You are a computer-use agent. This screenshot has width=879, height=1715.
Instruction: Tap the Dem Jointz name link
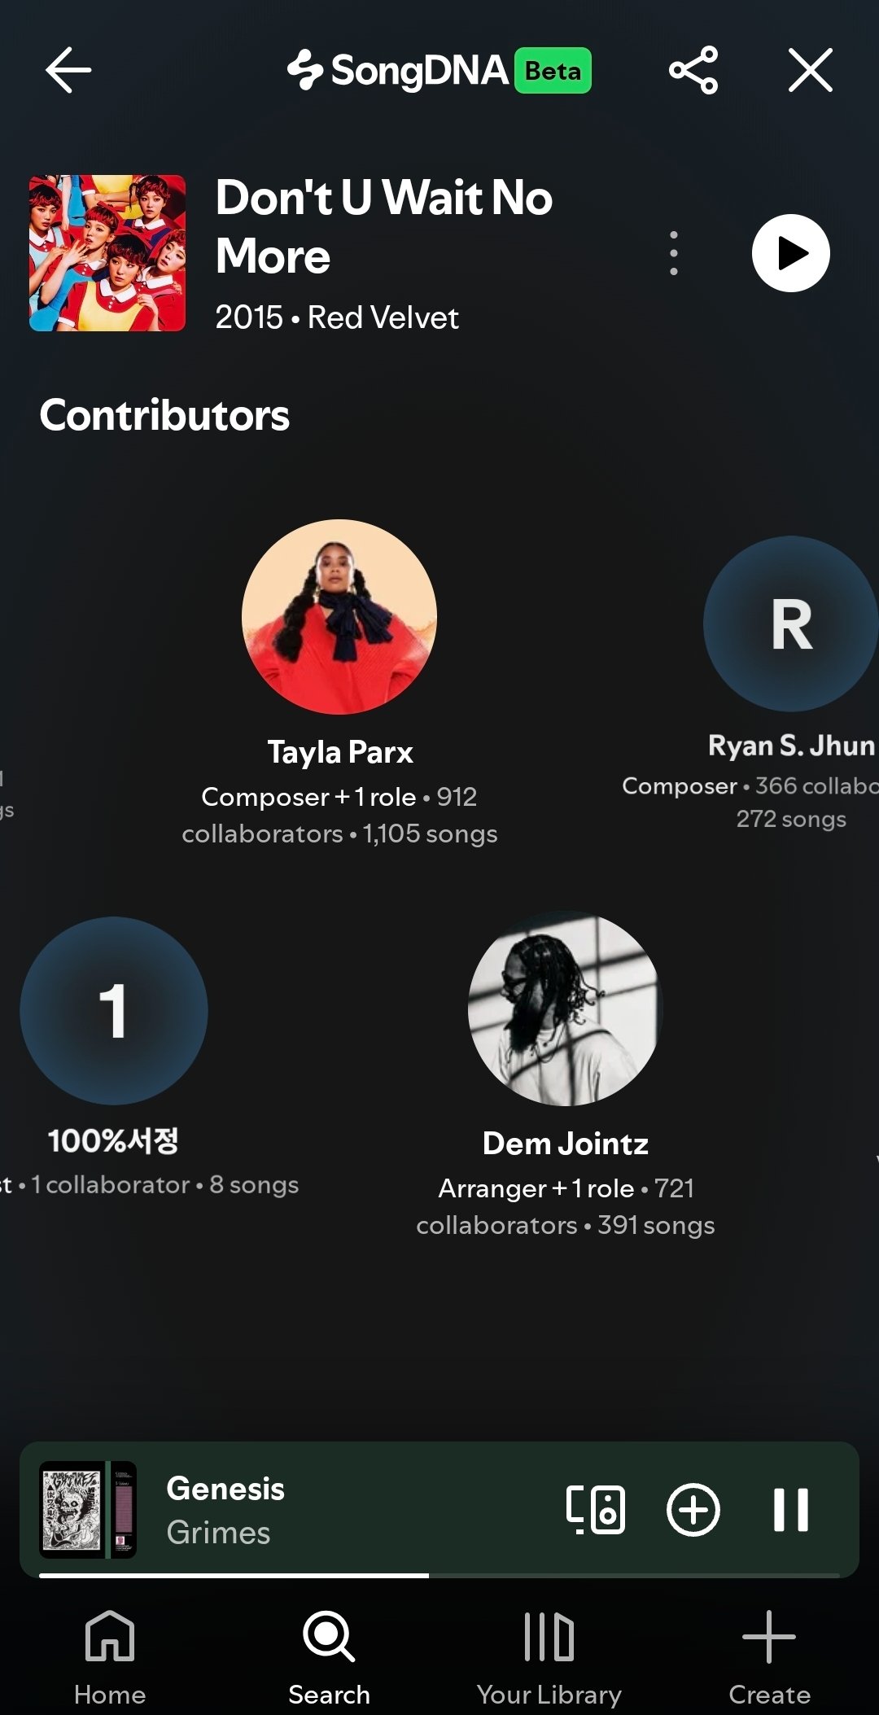[x=566, y=1144]
